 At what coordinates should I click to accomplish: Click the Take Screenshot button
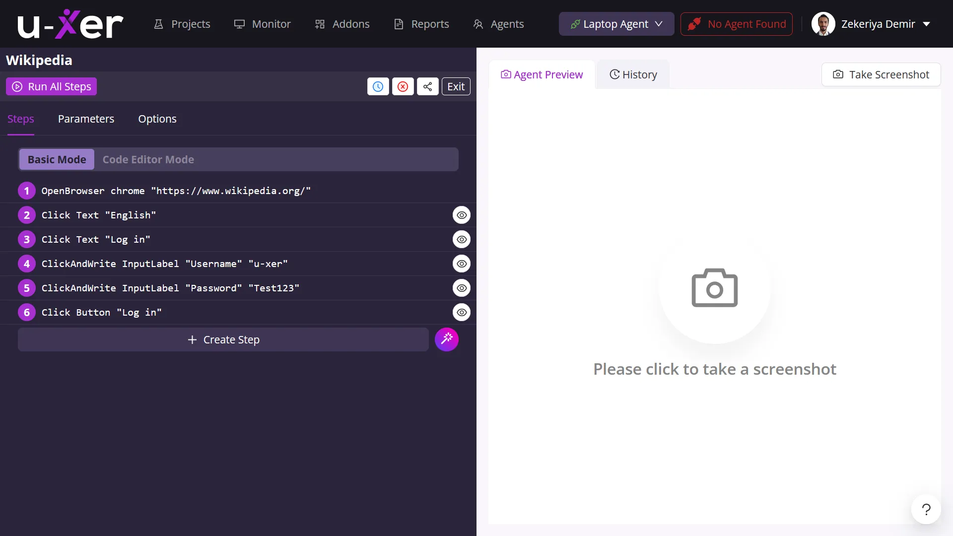tap(881, 74)
